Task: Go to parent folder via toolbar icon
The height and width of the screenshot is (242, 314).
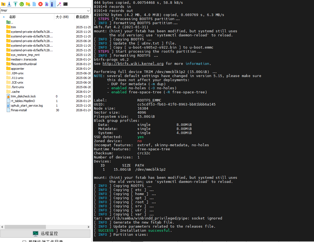Action: pos(3,4)
